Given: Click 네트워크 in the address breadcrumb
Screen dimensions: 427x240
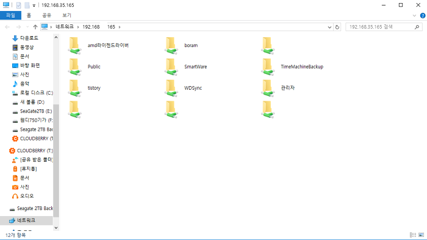Looking at the screenshot, I should pyautogui.click(x=65, y=27).
